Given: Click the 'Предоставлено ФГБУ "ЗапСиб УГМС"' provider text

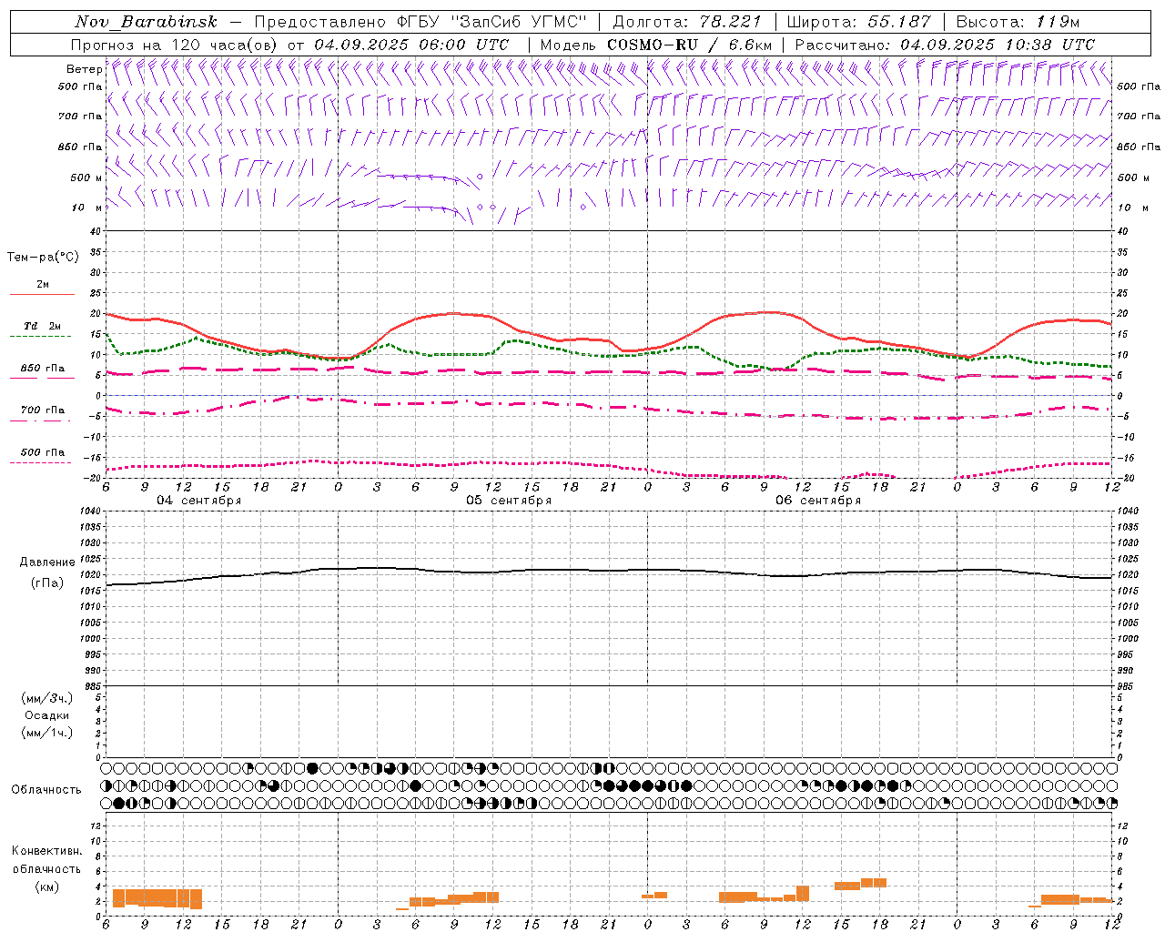Looking at the screenshot, I should [420, 22].
